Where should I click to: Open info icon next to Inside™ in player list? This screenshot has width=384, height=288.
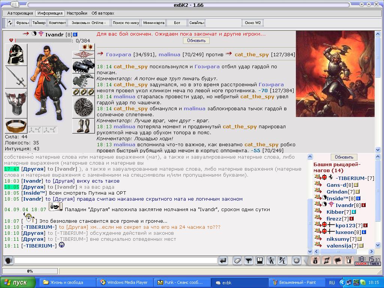[358, 198]
